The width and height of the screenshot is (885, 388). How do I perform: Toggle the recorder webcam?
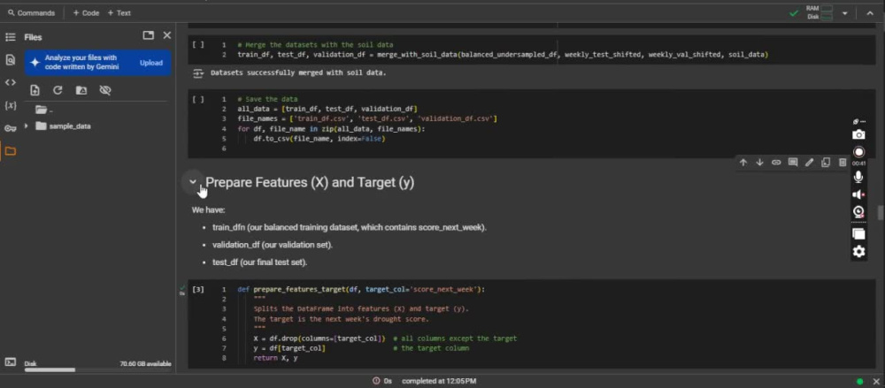[x=858, y=212]
